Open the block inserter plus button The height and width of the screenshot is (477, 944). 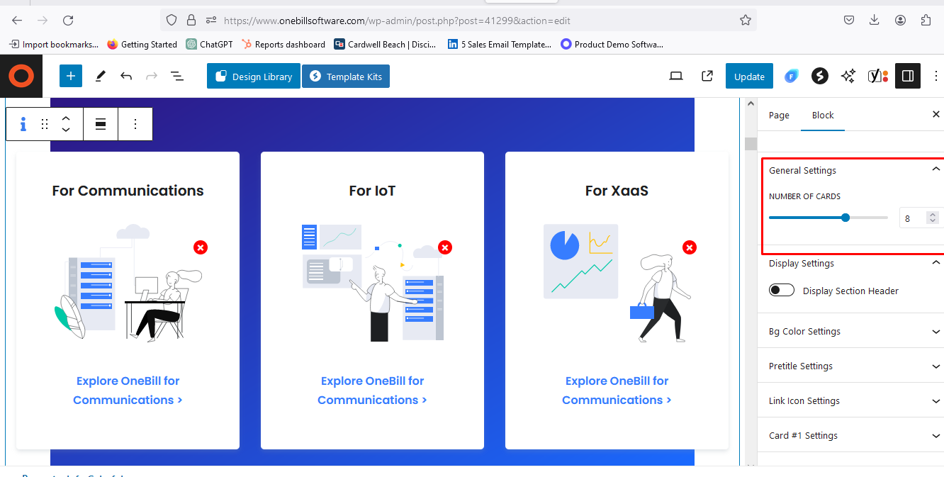click(x=71, y=76)
